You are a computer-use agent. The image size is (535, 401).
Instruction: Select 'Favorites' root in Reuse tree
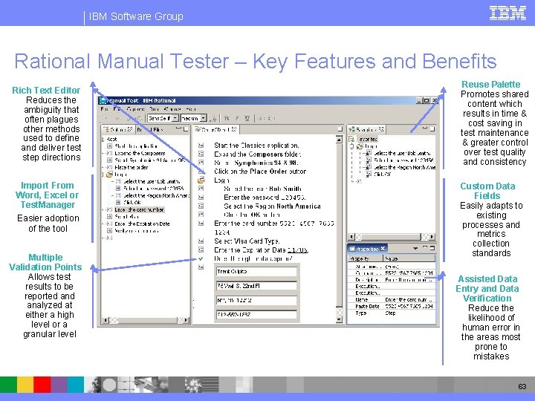tap(368, 139)
